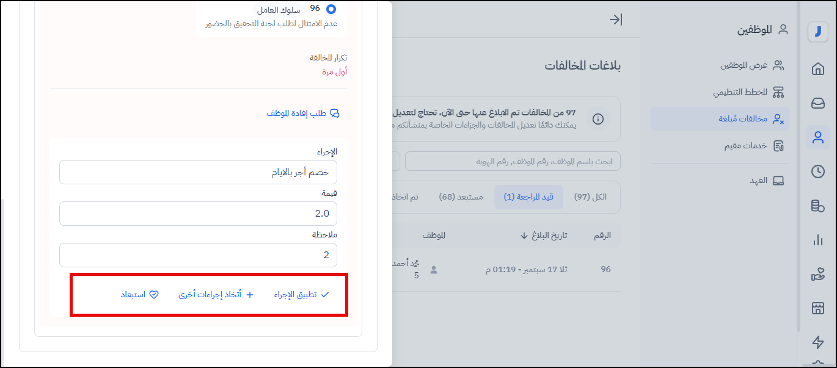
Task: Click تطبيق الإجراء button
Action: [301, 295]
